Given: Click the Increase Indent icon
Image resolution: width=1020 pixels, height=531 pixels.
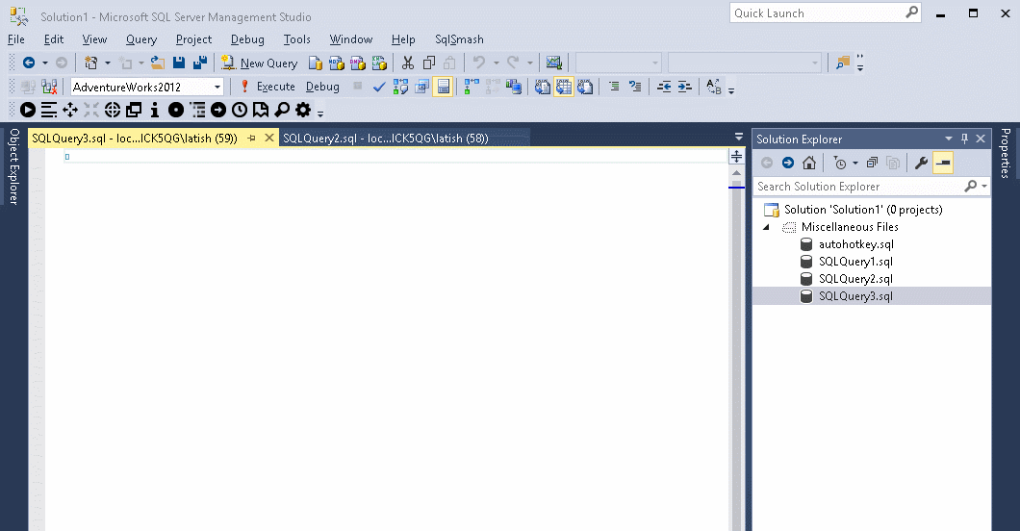Looking at the screenshot, I should 685,87.
